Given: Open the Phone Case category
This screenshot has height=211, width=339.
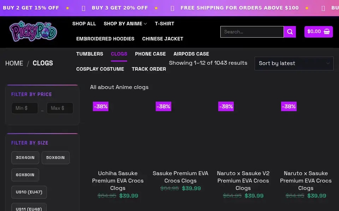Looking at the screenshot, I should (150, 54).
